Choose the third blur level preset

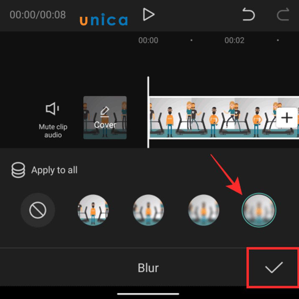tap(204, 210)
